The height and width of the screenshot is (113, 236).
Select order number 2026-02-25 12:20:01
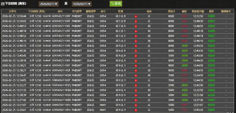(x=14, y=110)
